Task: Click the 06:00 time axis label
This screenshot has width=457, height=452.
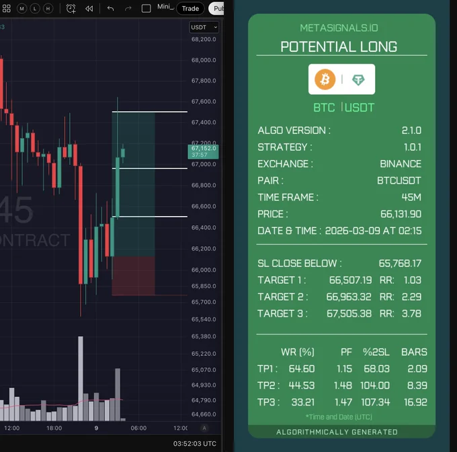Action: [x=138, y=428]
